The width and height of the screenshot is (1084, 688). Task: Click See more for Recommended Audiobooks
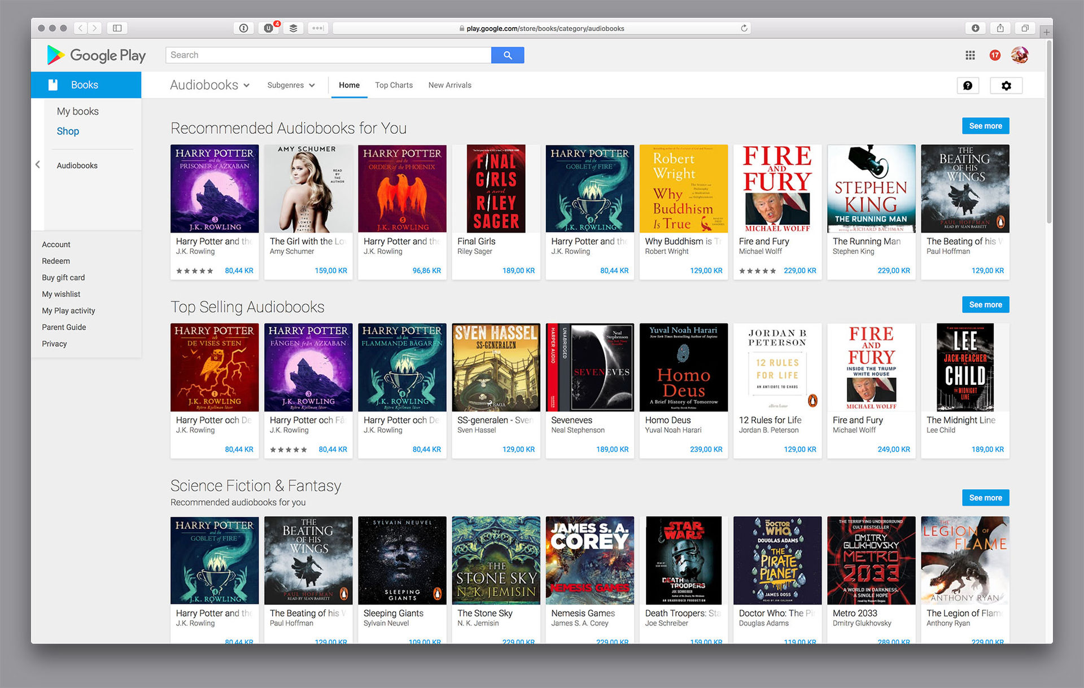click(x=985, y=126)
